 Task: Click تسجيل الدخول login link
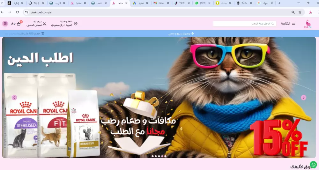[x=34, y=25]
